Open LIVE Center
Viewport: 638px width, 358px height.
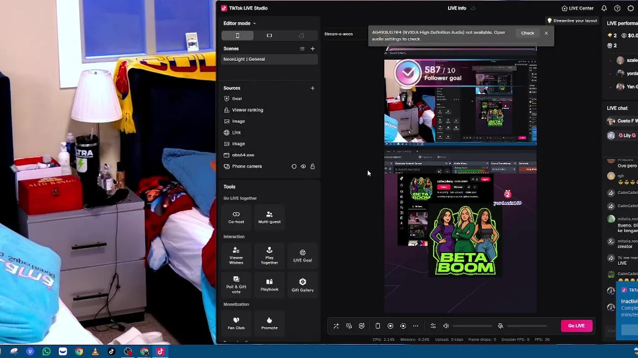(x=577, y=8)
